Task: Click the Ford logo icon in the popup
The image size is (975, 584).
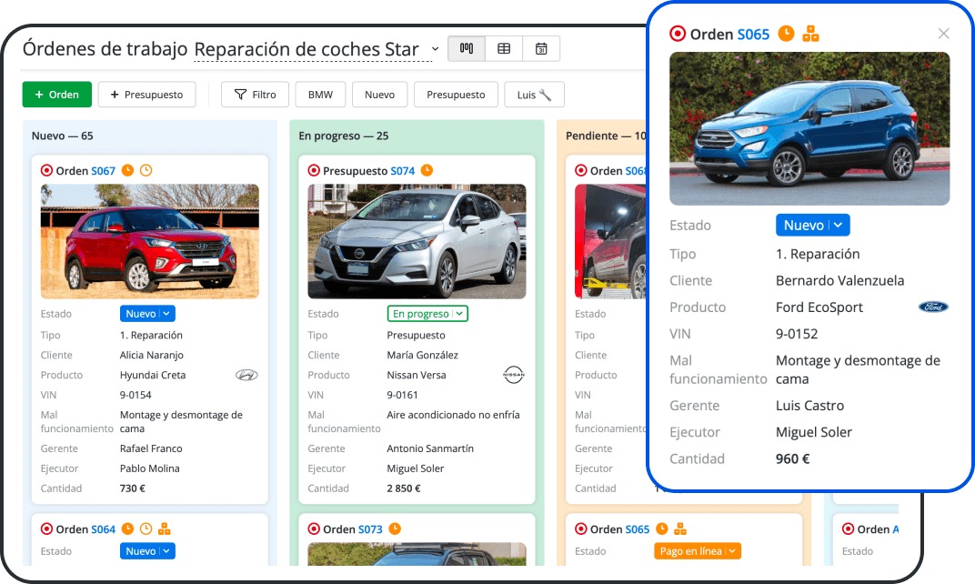Action: (933, 307)
